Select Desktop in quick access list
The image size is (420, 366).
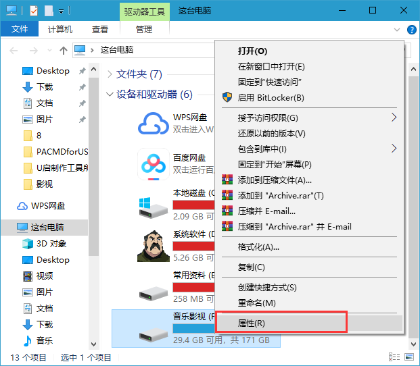click(53, 71)
